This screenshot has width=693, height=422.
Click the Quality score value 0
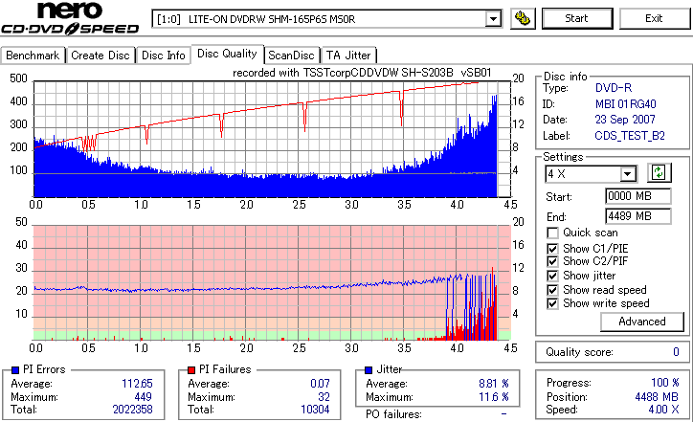pyautogui.click(x=676, y=352)
